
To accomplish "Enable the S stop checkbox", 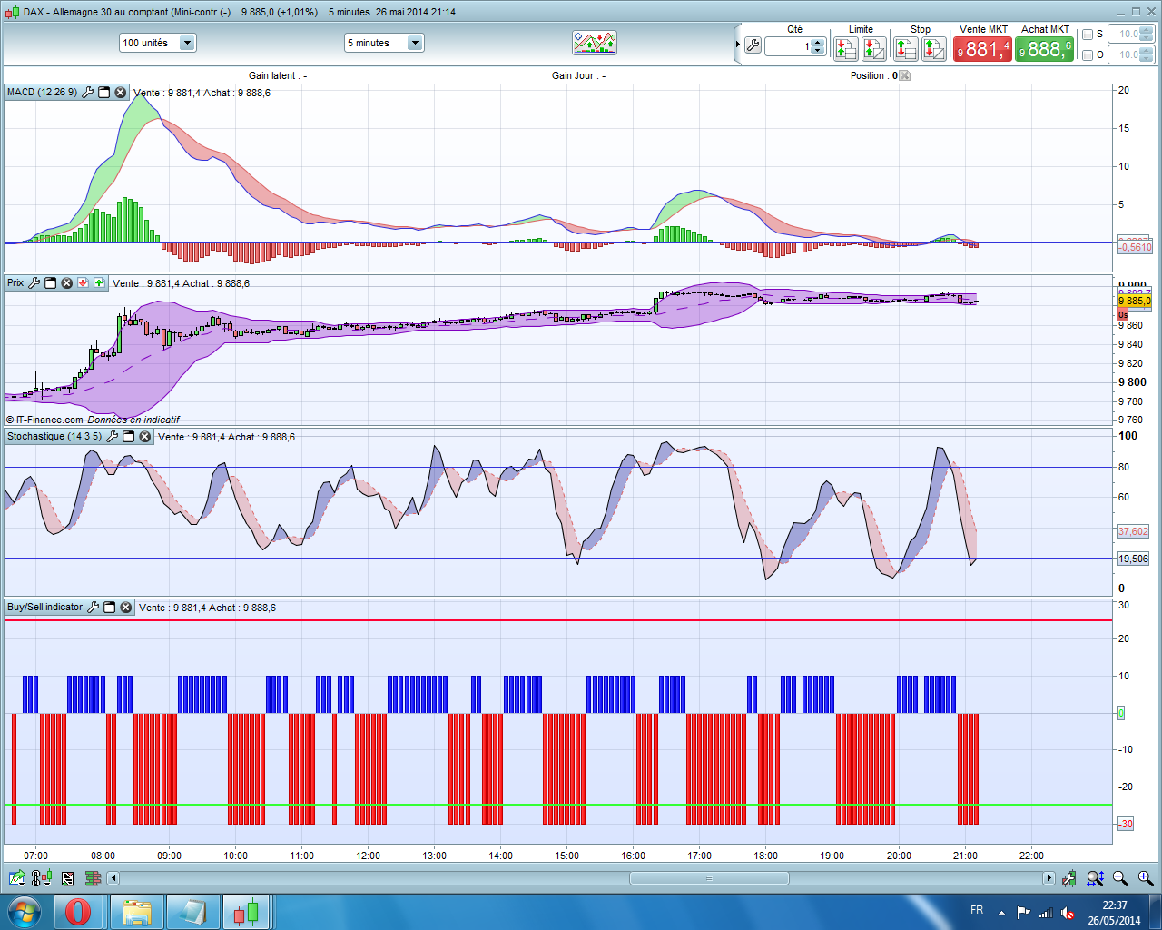I will (1088, 35).
